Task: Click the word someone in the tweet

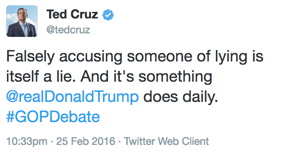Action: pyautogui.click(x=159, y=57)
